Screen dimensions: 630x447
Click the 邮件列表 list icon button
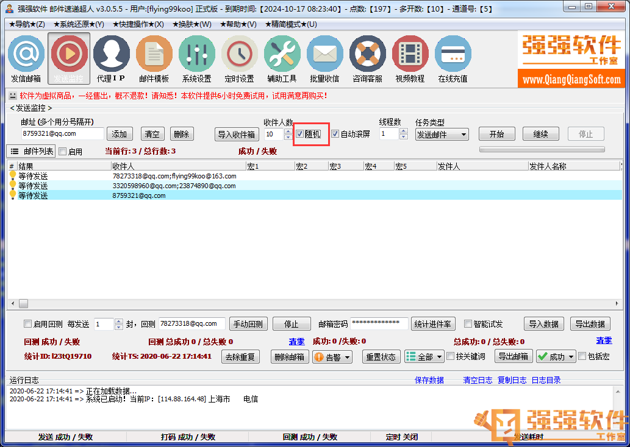[31, 151]
